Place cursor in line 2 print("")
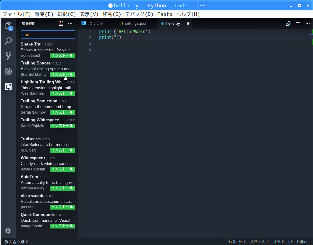The width and height of the screenshot is (313, 245). click(110, 37)
